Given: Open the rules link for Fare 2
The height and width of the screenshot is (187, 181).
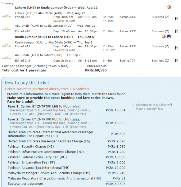Looking at the screenshot, I should [x=75, y=119].
